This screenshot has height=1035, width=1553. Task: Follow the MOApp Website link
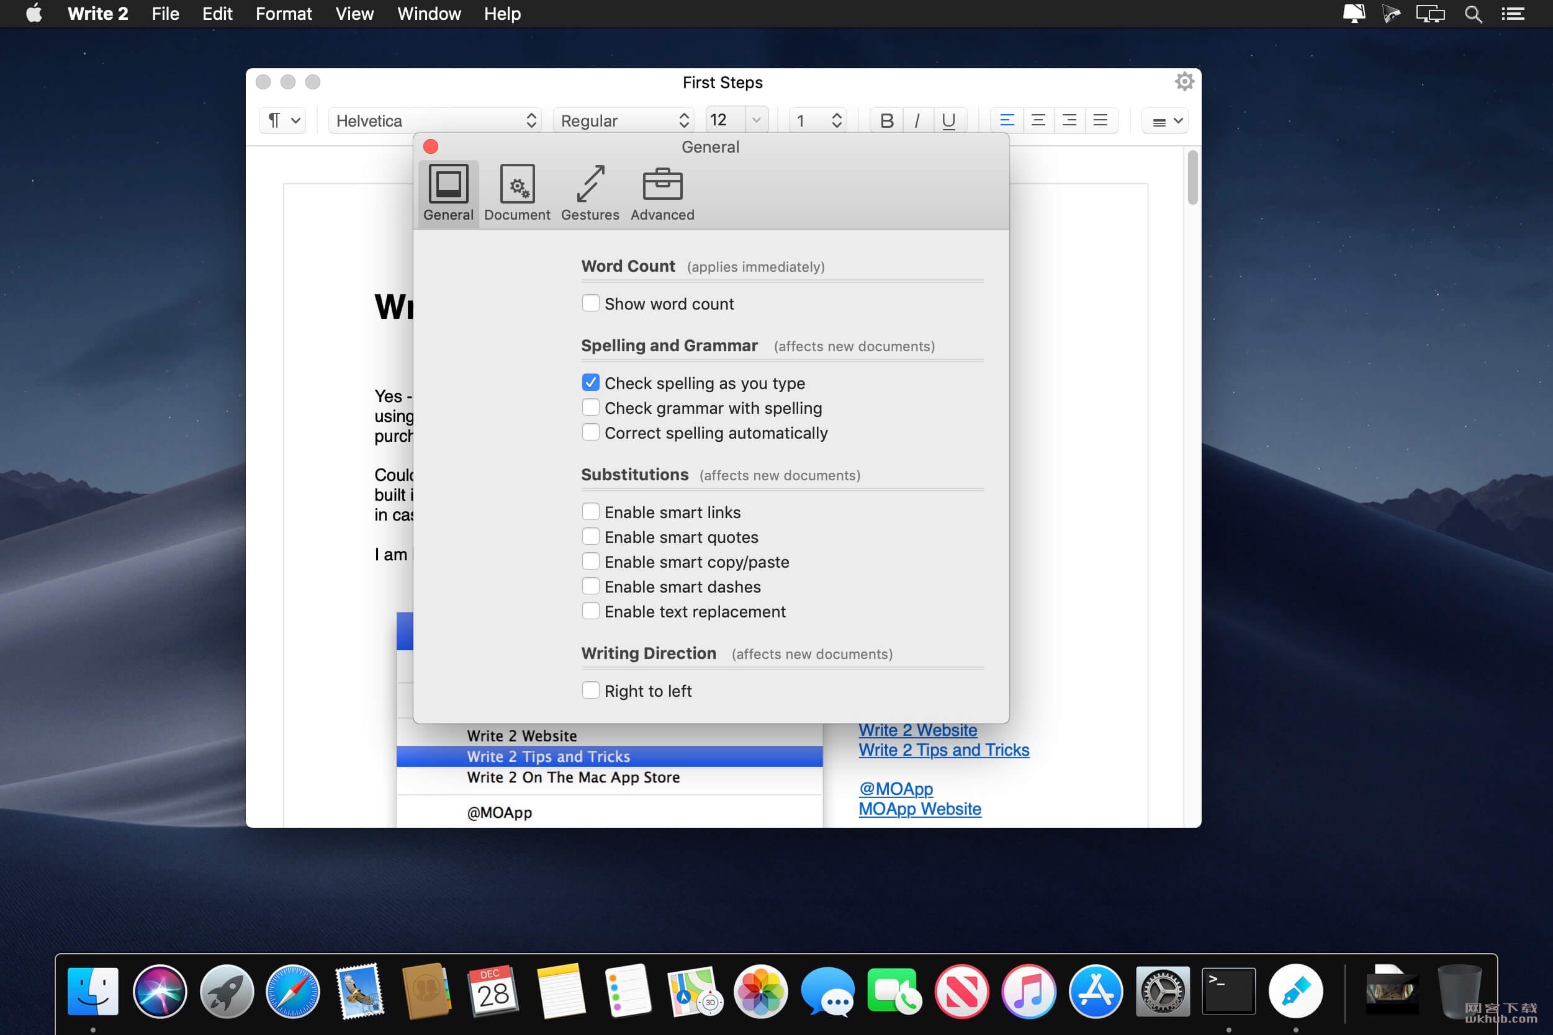point(920,809)
